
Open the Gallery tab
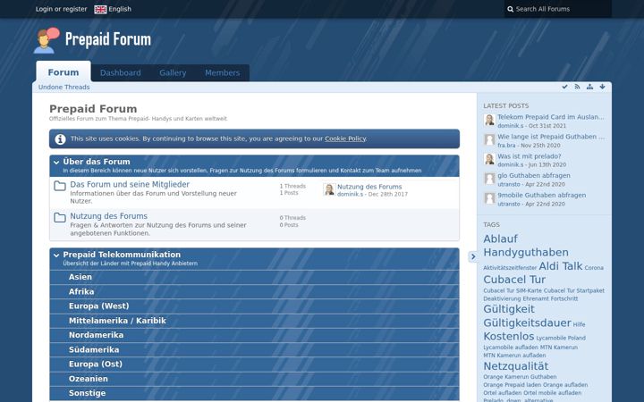[x=173, y=72]
